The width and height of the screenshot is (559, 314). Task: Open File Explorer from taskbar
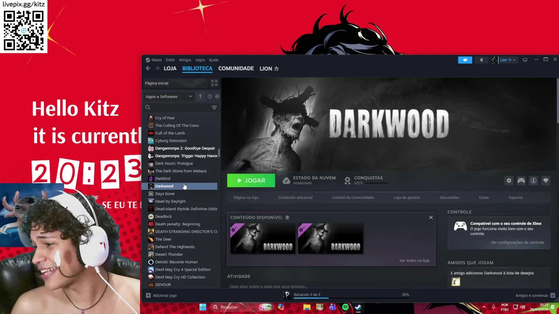click(x=307, y=307)
